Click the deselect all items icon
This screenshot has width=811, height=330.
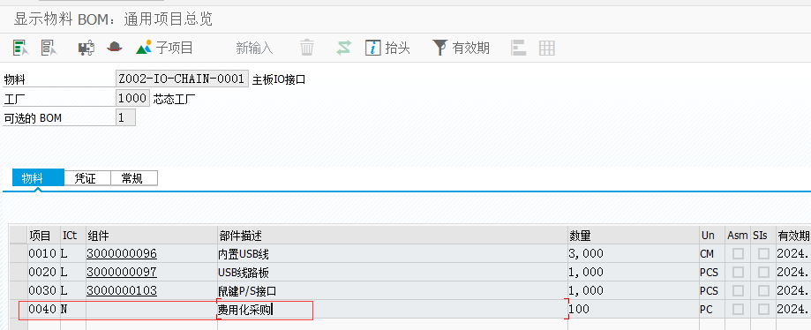click(x=49, y=48)
